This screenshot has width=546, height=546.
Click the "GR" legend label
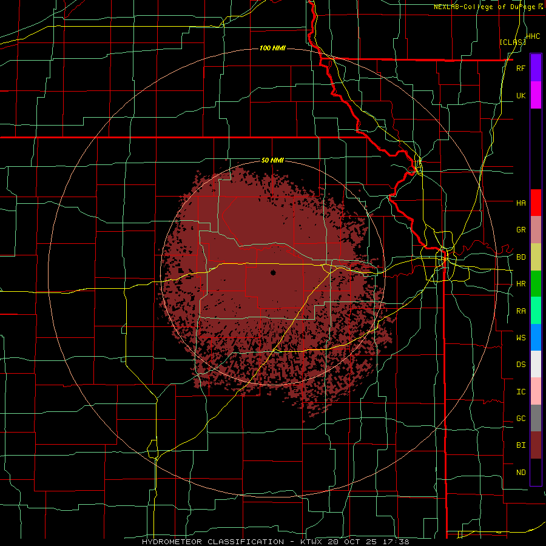point(521,230)
